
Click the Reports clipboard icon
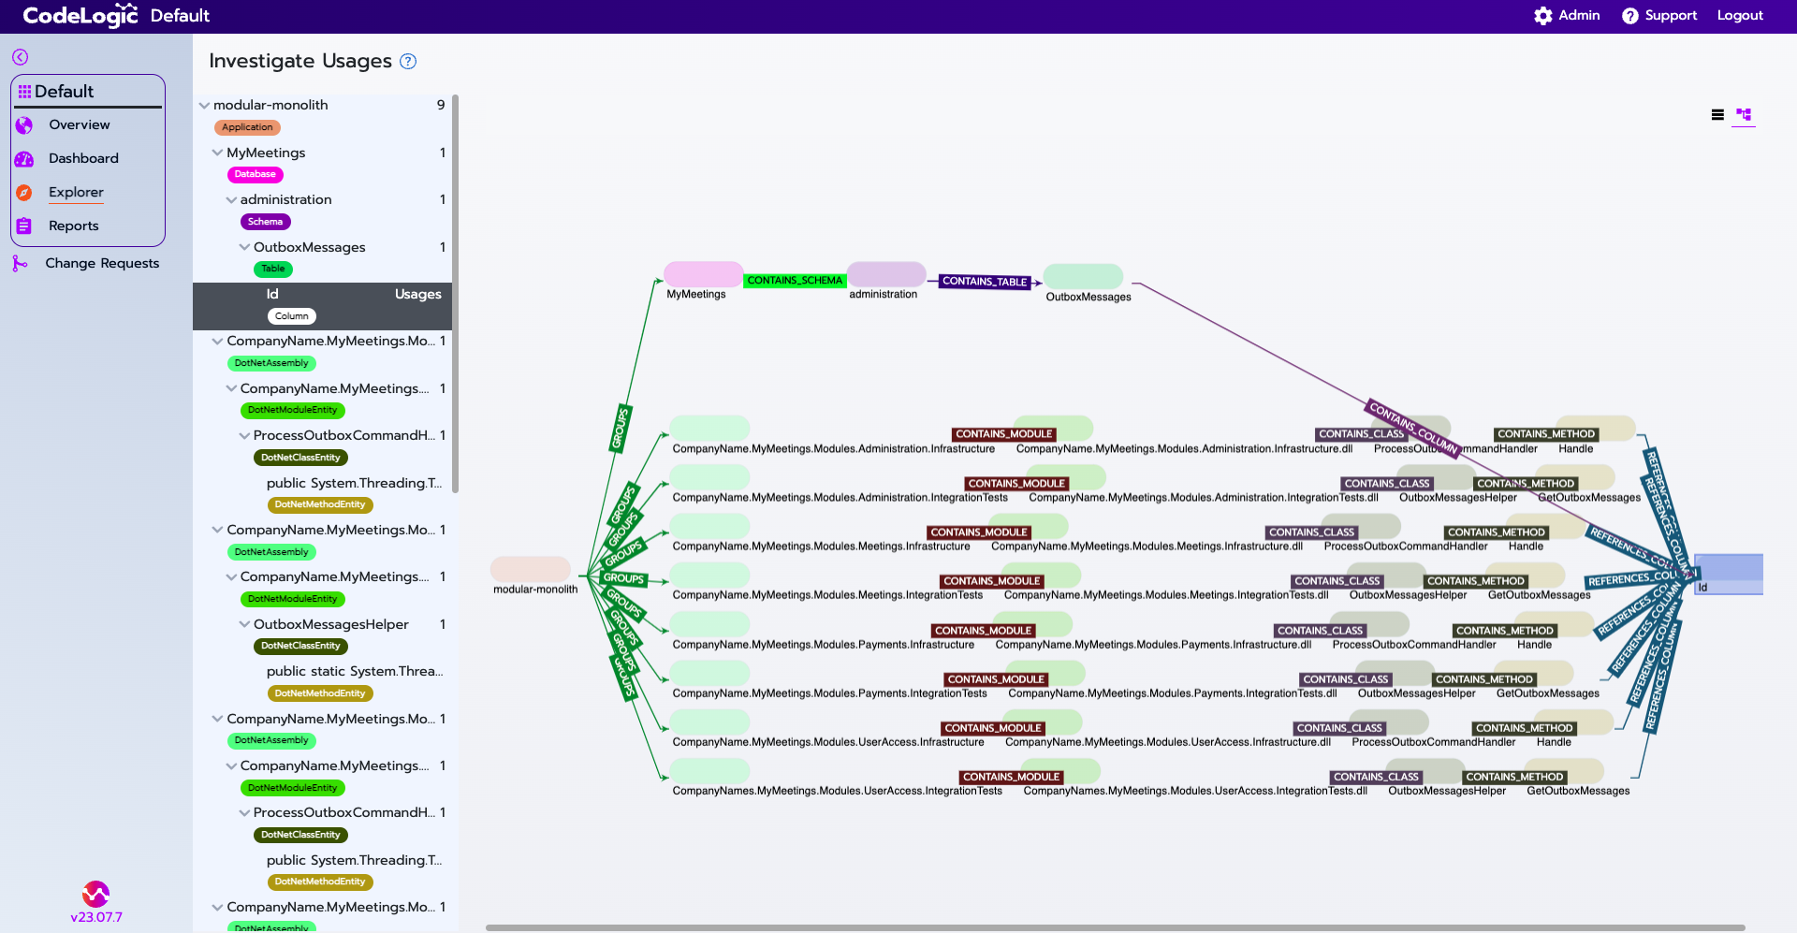[24, 226]
